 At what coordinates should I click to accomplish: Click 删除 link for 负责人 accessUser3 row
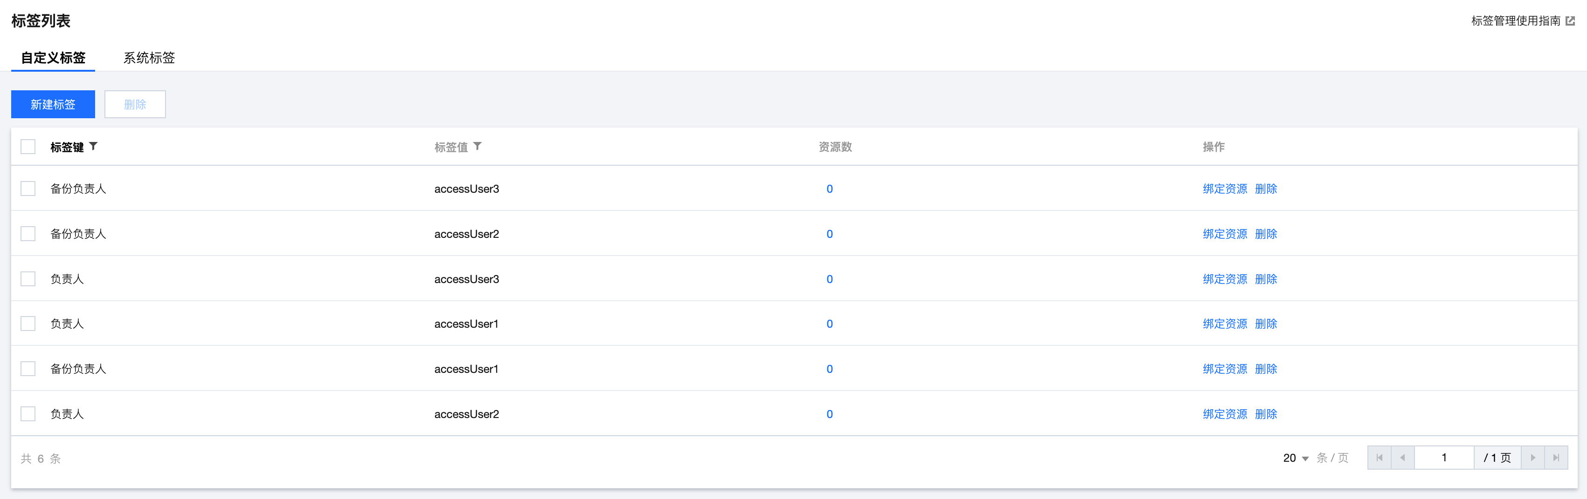pyautogui.click(x=1266, y=279)
